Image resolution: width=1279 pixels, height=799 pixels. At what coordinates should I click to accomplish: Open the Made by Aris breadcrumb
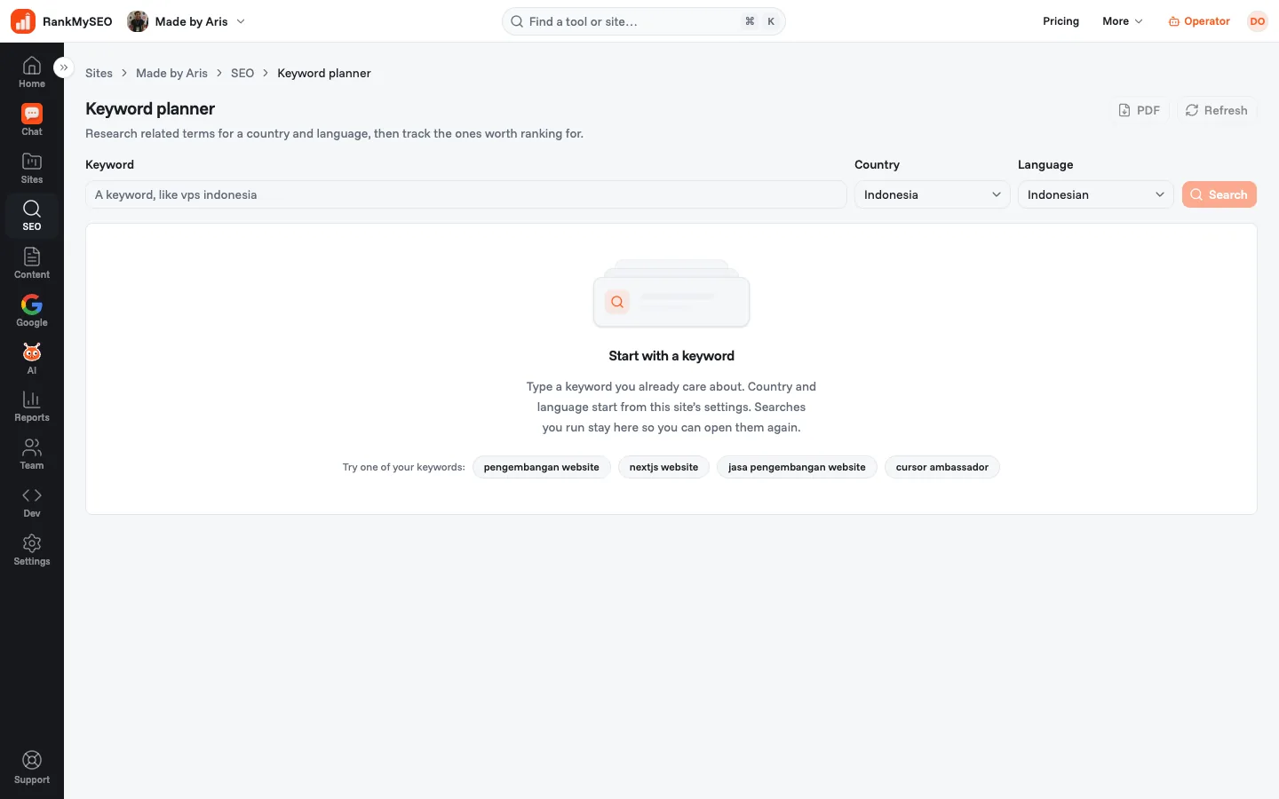coord(171,73)
